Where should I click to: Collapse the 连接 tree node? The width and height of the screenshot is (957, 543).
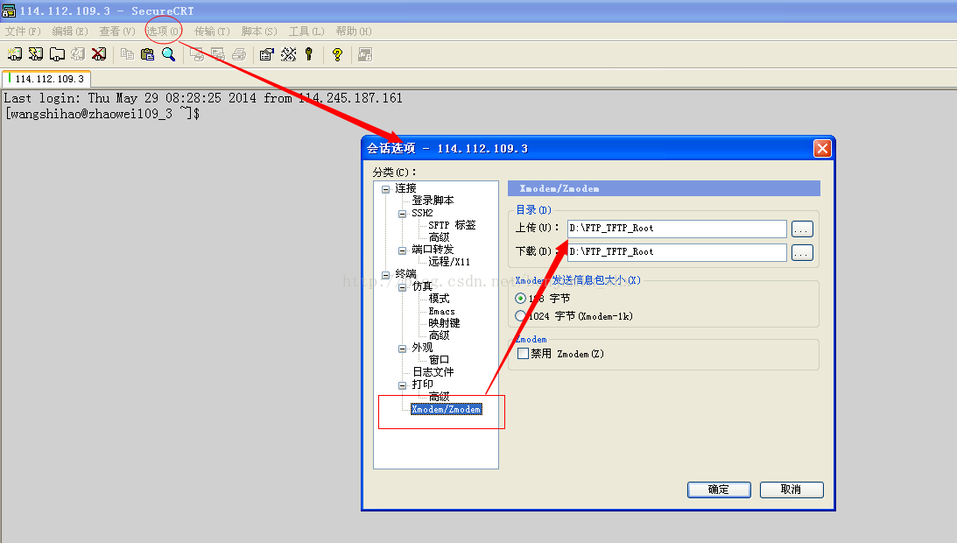point(386,189)
